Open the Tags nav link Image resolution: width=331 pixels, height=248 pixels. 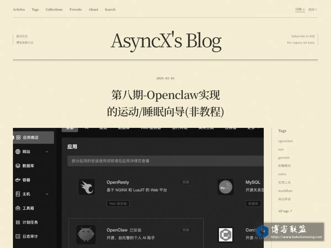pos(35,9)
